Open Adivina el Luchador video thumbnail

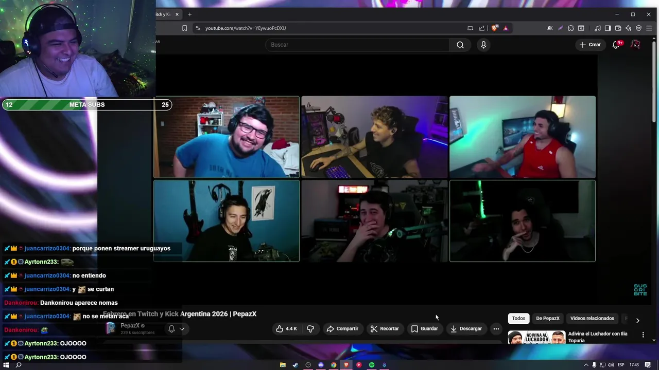pyautogui.click(x=536, y=337)
